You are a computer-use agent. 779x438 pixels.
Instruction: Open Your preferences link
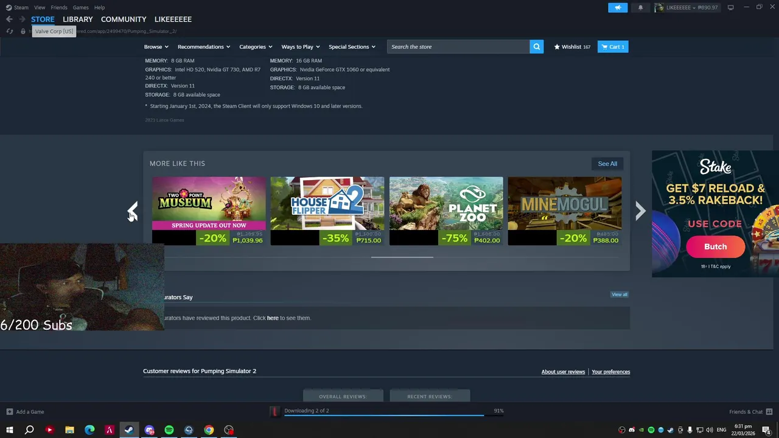click(x=610, y=372)
